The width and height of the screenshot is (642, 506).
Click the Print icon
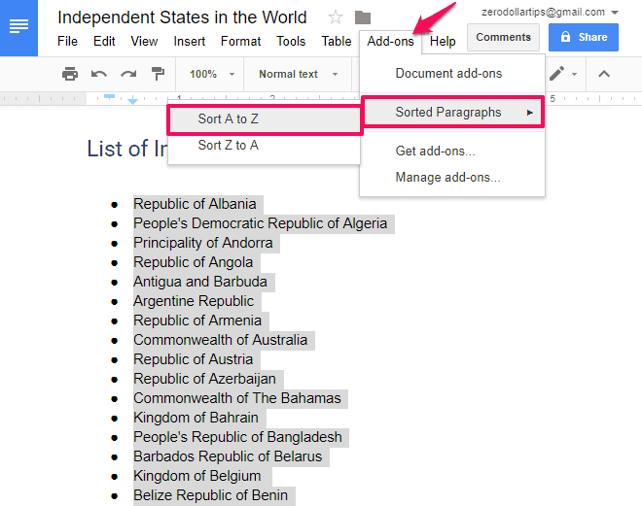point(70,74)
